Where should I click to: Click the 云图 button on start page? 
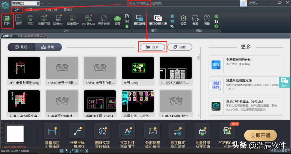pyautogui.click(x=180, y=47)
